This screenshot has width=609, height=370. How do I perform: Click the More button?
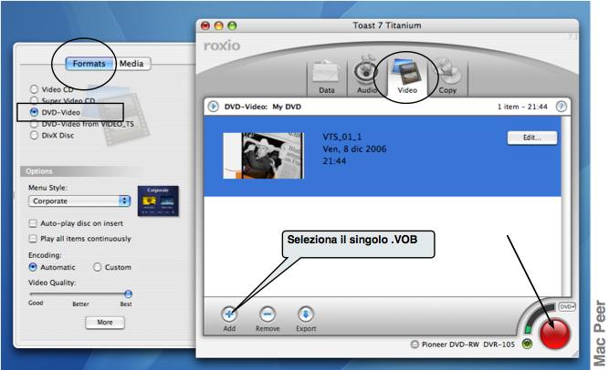point(105,323)
